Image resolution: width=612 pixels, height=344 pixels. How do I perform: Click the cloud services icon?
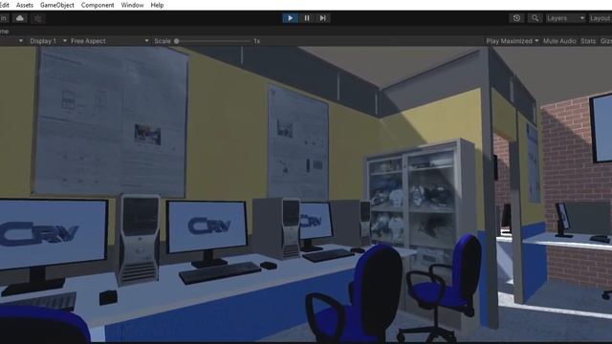pos(20,18)
